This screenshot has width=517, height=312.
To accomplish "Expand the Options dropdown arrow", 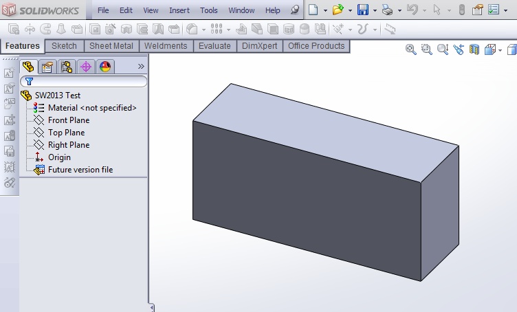I will [505, 10].
